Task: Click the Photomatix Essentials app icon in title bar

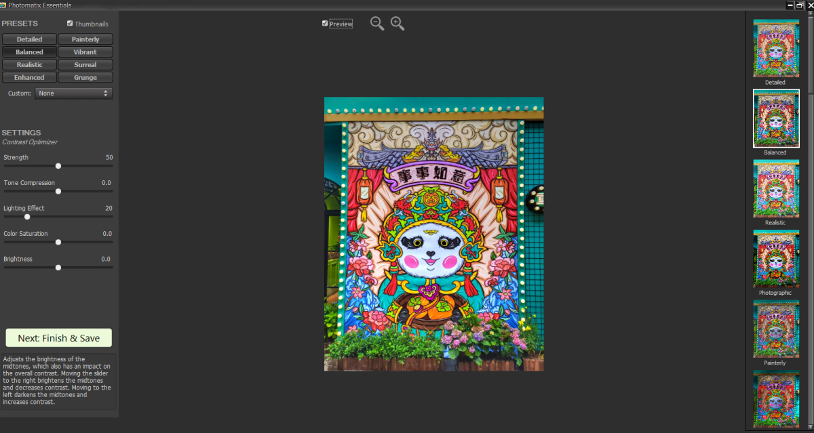Action: point(3,5)
